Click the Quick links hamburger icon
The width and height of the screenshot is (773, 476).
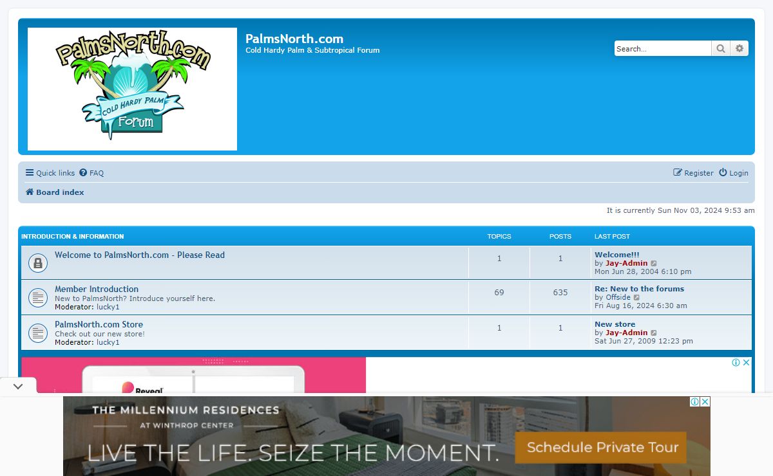[30, 173]
